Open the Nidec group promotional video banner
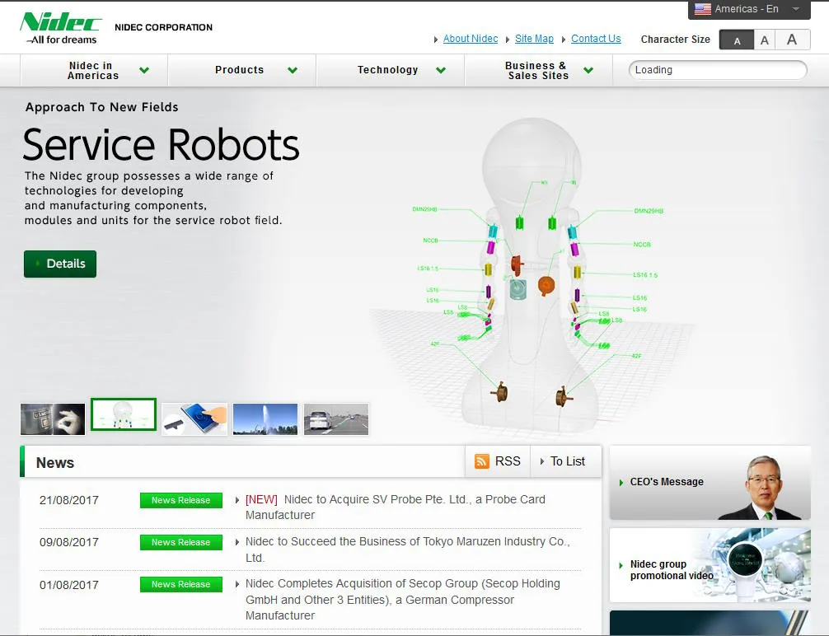Viewport: 829px width, 636px height. click(x=710, y=565)
